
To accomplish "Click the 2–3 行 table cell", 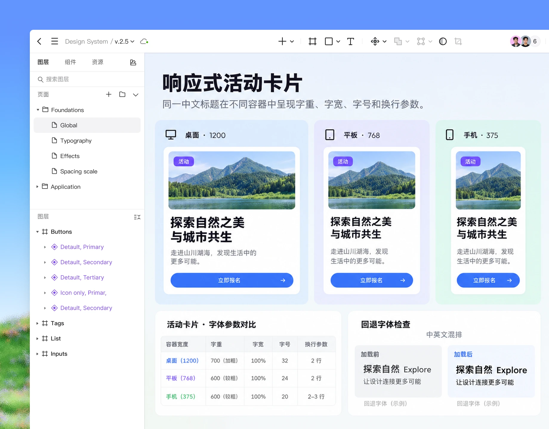I will coord(316,397).
